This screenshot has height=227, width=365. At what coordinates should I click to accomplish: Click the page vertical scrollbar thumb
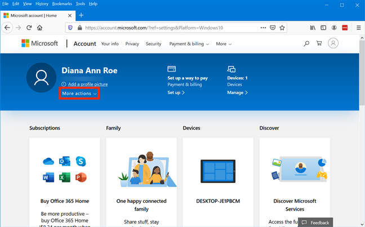[362, 73]
